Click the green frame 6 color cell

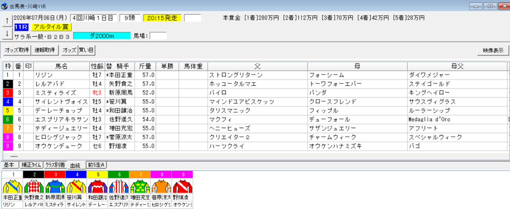pos(8,120)
